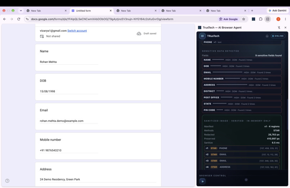Click the r1 STAR PHONE region row
The height and width of the screenshot is (188, 290).
[242, 148]
